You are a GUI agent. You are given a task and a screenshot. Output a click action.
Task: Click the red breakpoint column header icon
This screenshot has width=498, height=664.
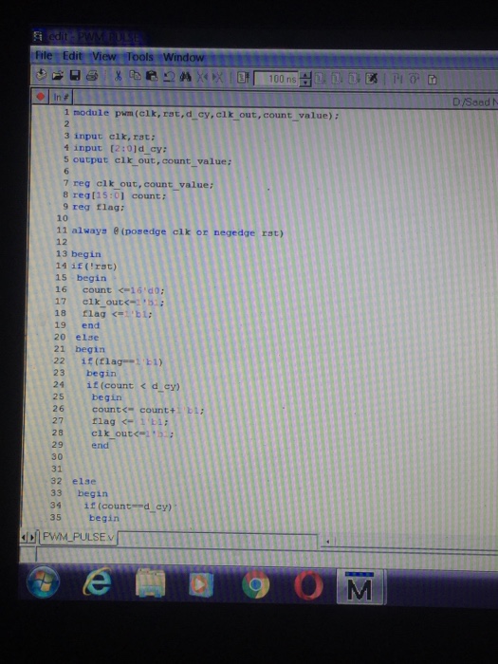click(x=41, y=97)
